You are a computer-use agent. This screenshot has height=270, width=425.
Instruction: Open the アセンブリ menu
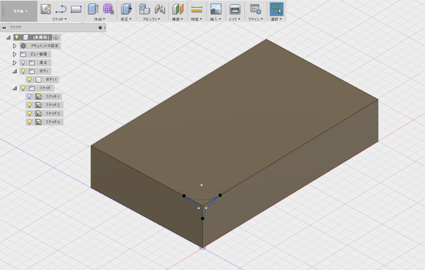tap(151, 19)
